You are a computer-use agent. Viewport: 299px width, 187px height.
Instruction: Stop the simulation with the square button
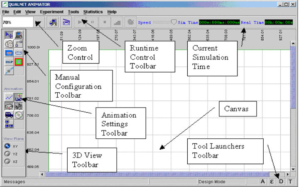point(105,22)
